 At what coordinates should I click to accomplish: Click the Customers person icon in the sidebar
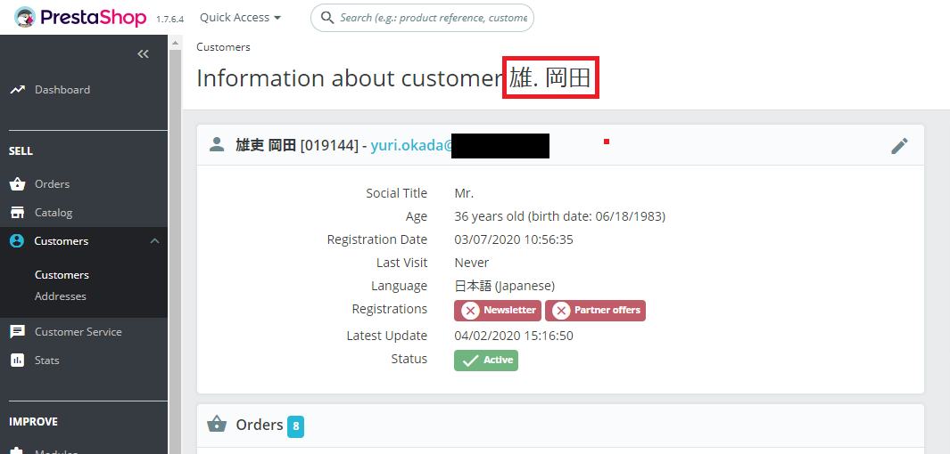pos(17,240)
